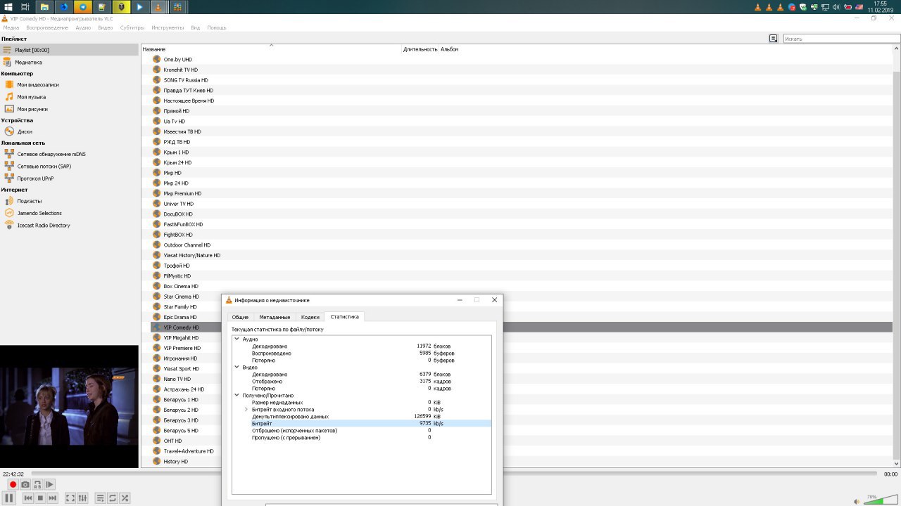This screenshot has width=901, height=506.
Task: Open the Медиа menu
Action: [x=11, y=27]
